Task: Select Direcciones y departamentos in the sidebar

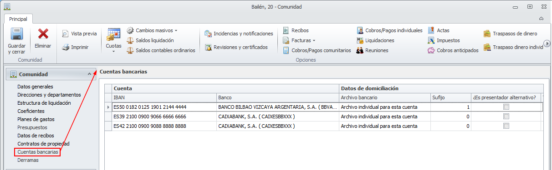Action: coord(49,95)
